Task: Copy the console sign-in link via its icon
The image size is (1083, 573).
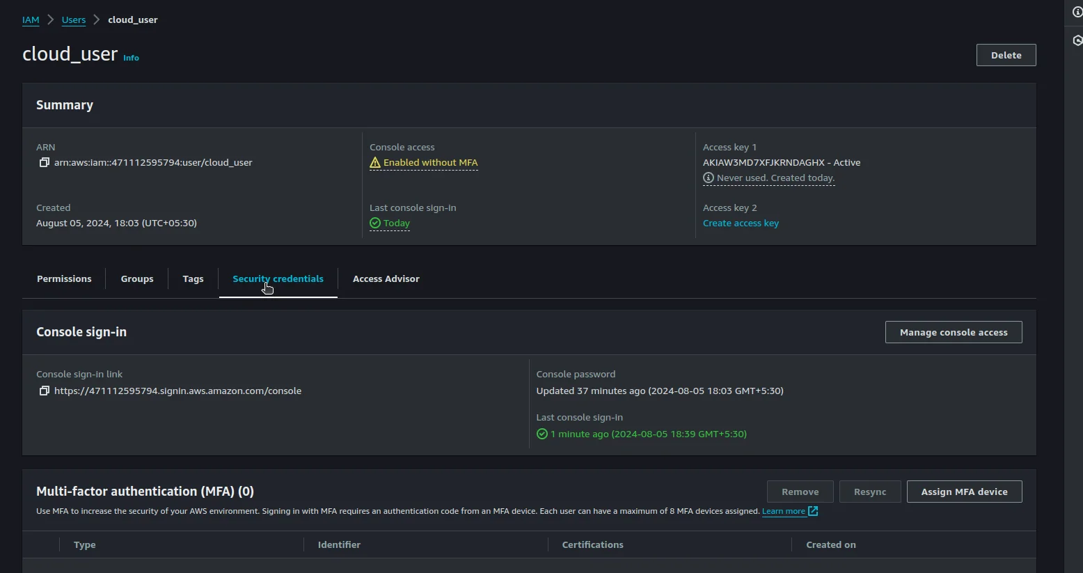Action: (x=44, y=391)
